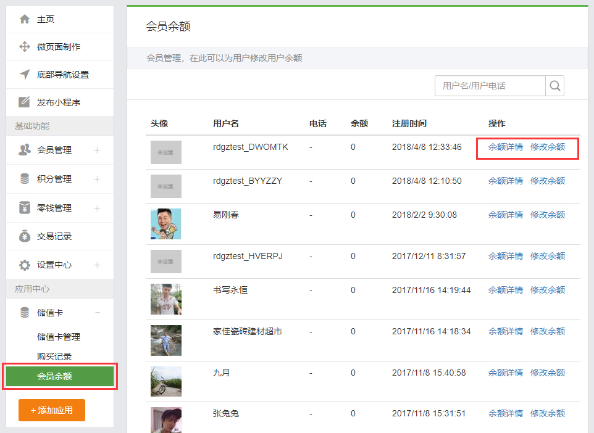The width and height of the screenshot is (594, 433).
Task: Click 修改余额 for rdgztest_BYYZZY
Action: coord(548,181)
